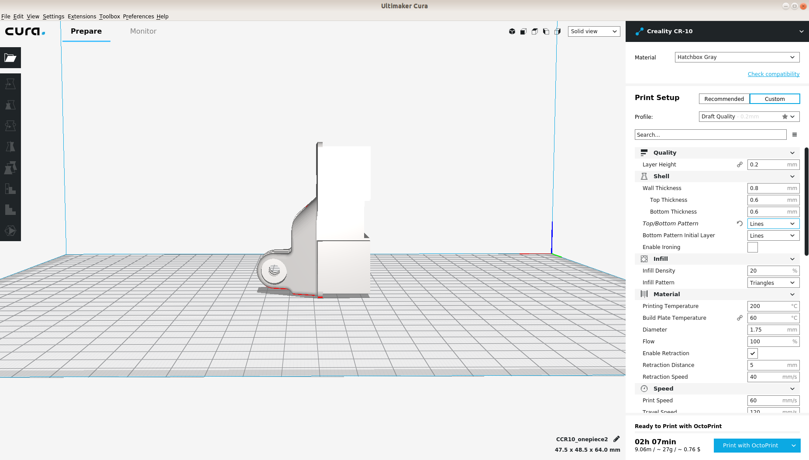Switch Print Setup to Recommended mode
Screen dimensions: 809x460
pyautogui.click(x=724, y=99)
